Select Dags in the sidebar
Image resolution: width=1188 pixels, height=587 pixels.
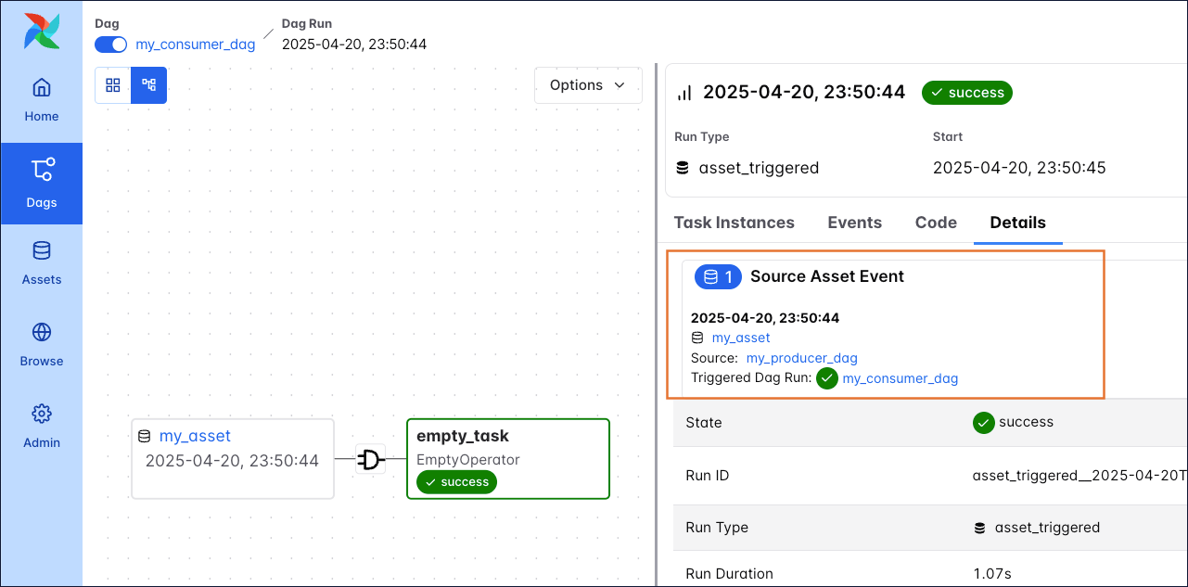tap(41, 181)
